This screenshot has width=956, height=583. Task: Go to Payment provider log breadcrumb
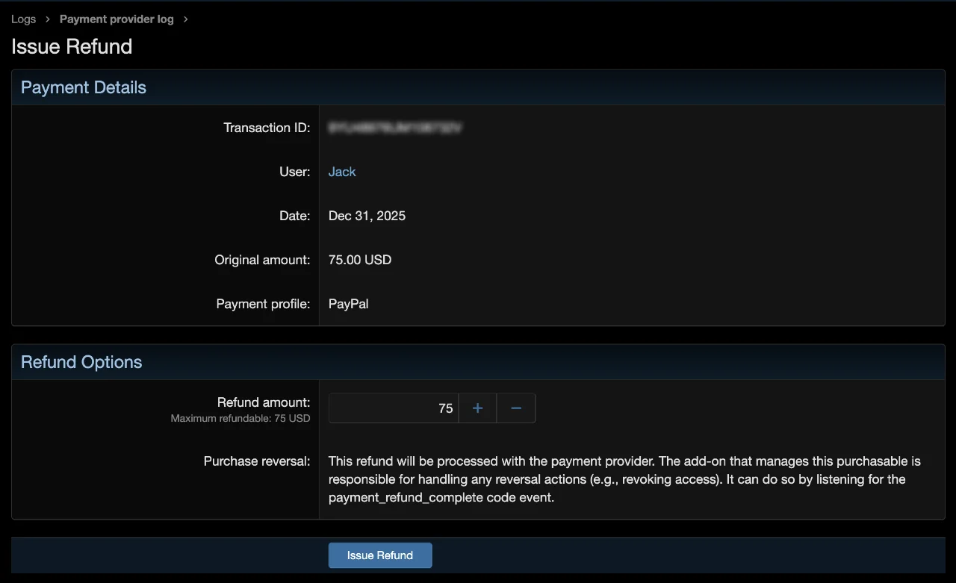[117, 19]
